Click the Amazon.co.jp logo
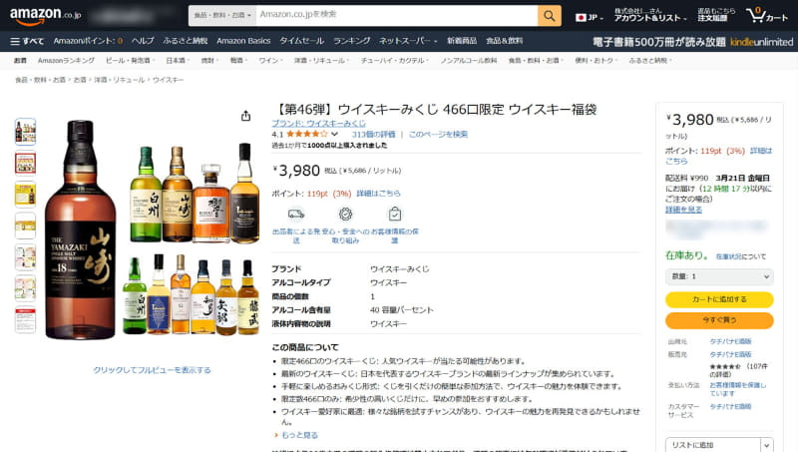The height and width of the screenshot is (452, 798). pyautogui.click(x=45, y=16)
